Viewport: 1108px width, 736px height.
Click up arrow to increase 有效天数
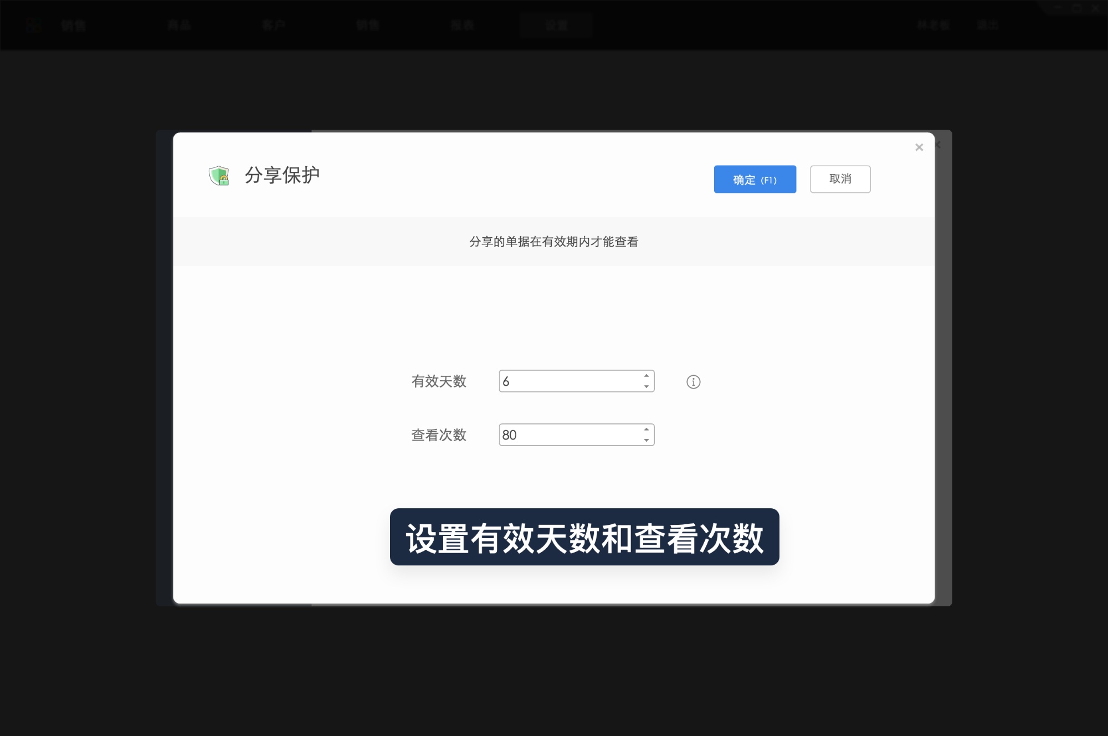click(645, 375)
